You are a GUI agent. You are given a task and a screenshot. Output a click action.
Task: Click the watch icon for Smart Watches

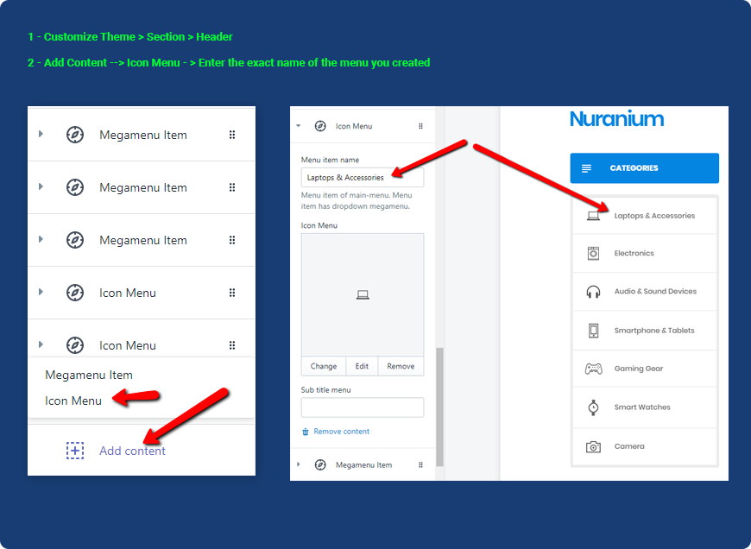click(593, 407)
